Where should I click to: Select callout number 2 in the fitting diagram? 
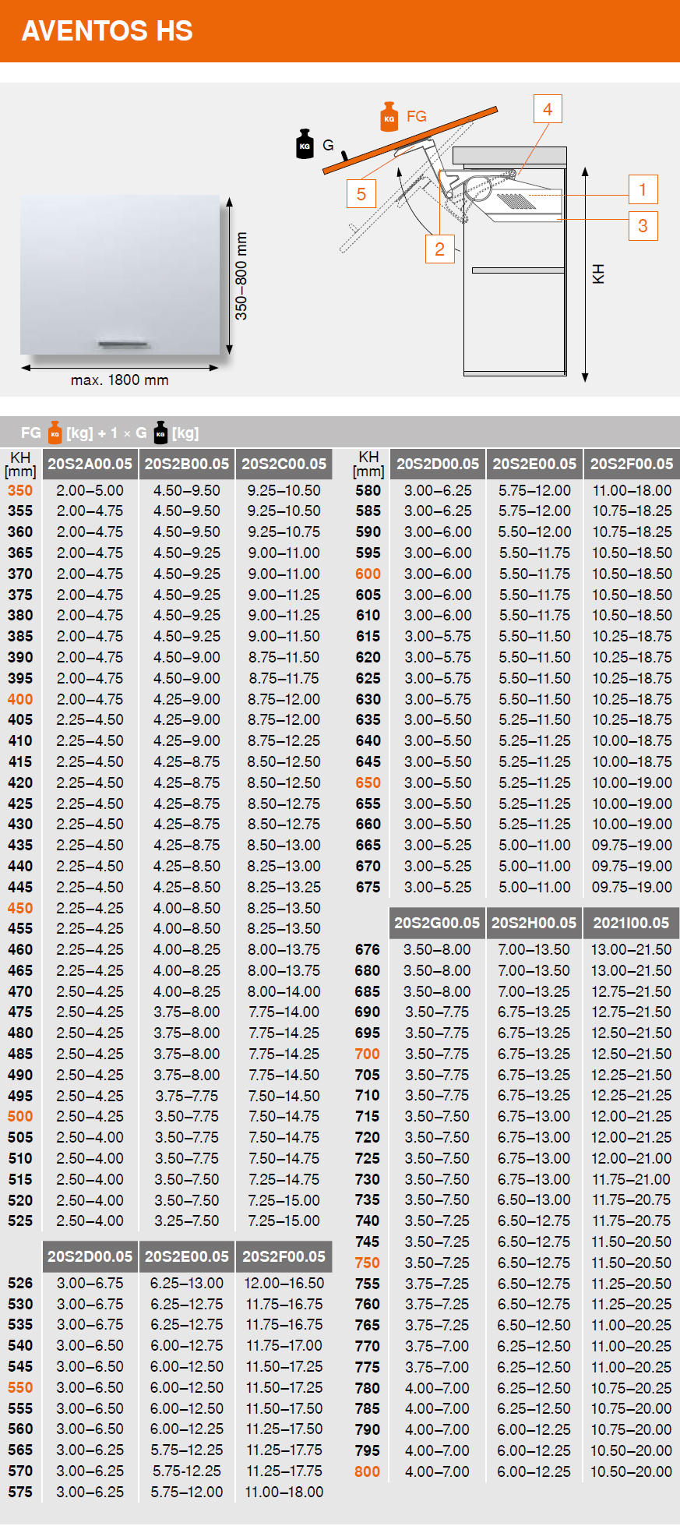click(440, 249)
